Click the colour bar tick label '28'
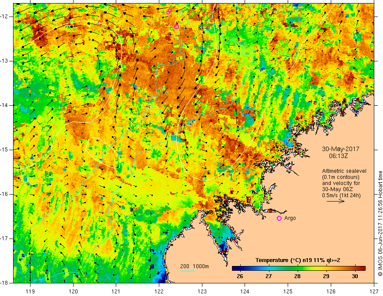Viewport: 383px width, 296px height. point(297,276)
